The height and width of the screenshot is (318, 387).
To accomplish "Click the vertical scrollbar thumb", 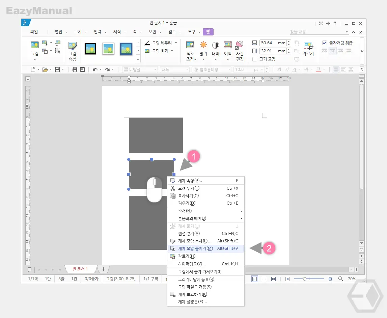I will click(361, 137).
